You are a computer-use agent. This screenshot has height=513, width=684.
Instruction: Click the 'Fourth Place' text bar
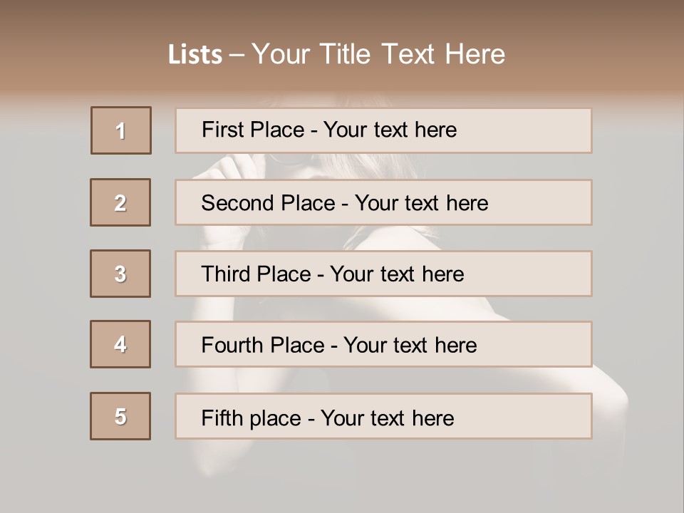[x=383, y=344]
